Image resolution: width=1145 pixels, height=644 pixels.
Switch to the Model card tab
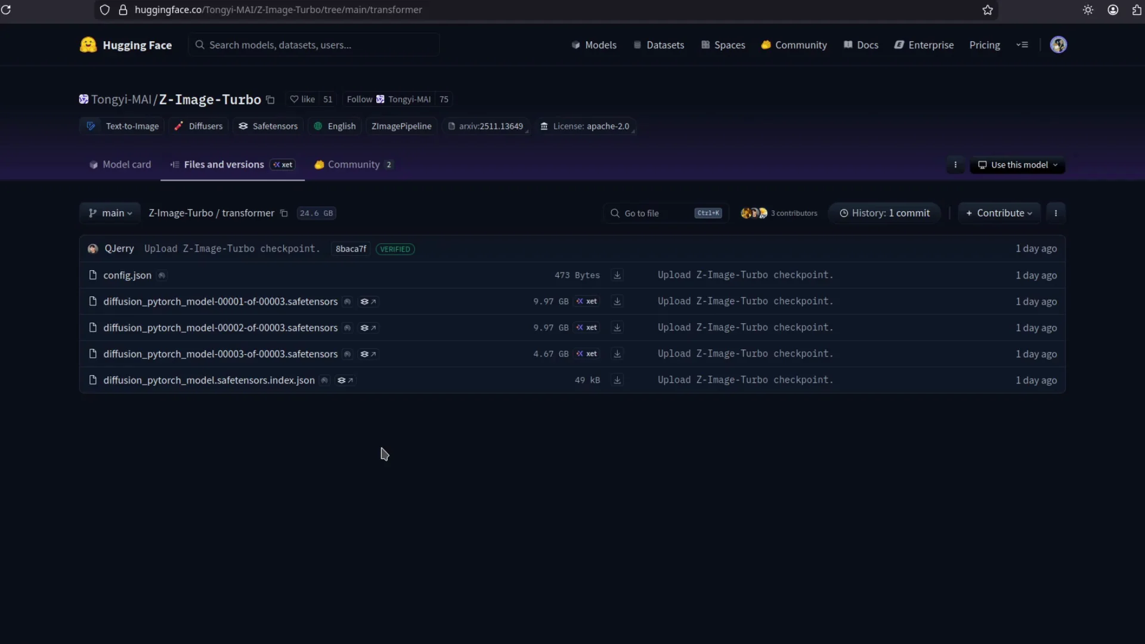pos(120,165)
